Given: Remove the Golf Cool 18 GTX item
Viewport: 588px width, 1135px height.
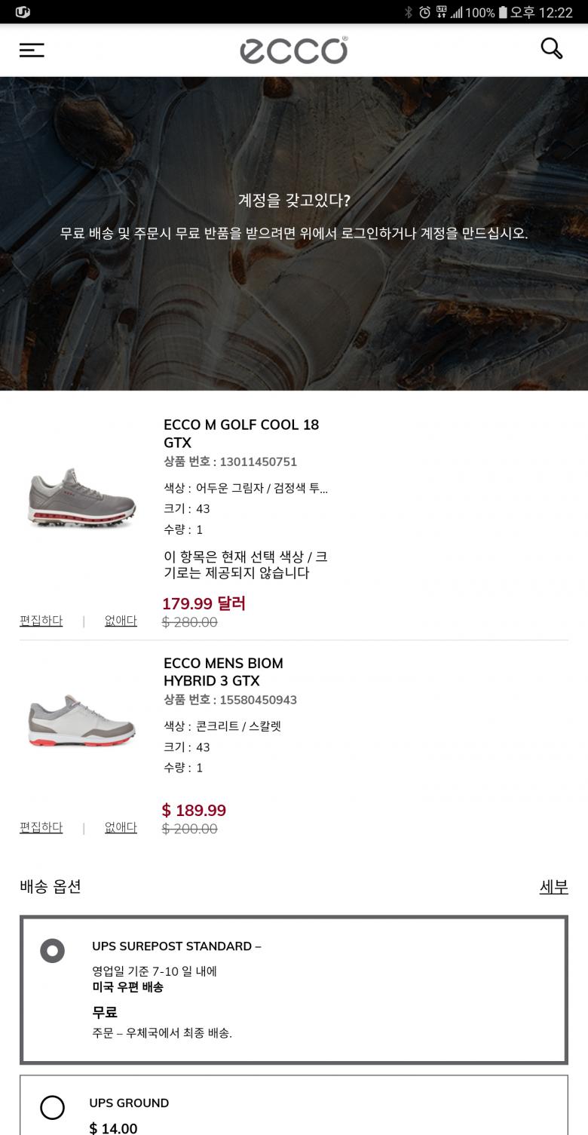Looking at the screenshot, I should pyautogui.click(x=121, y=621).
